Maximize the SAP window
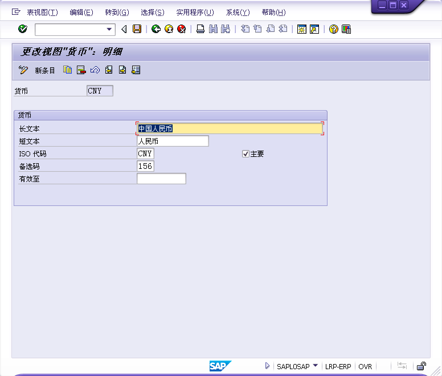Image resolution: width=442 pixels, height=376 pixels. pyautogui.click(x=393, y=5)
